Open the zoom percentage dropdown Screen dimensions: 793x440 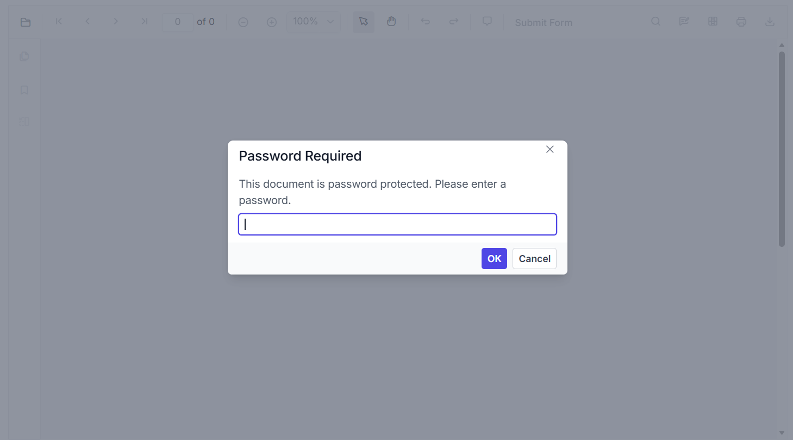point(314,22)
